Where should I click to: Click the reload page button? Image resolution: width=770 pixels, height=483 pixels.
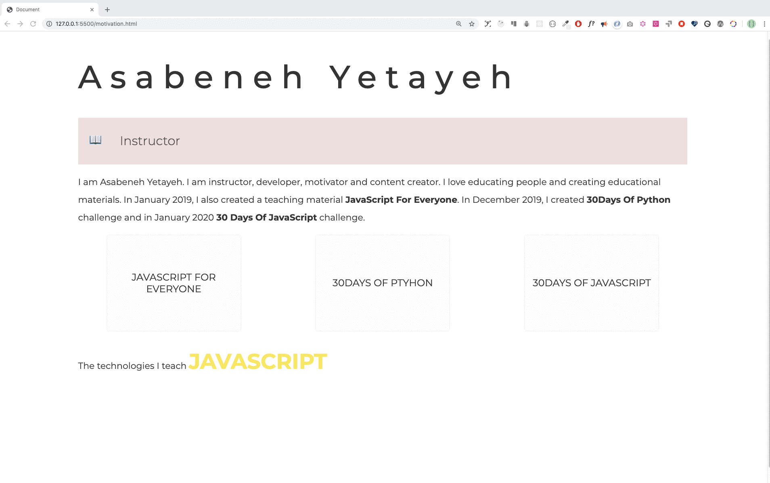point(33,24)
